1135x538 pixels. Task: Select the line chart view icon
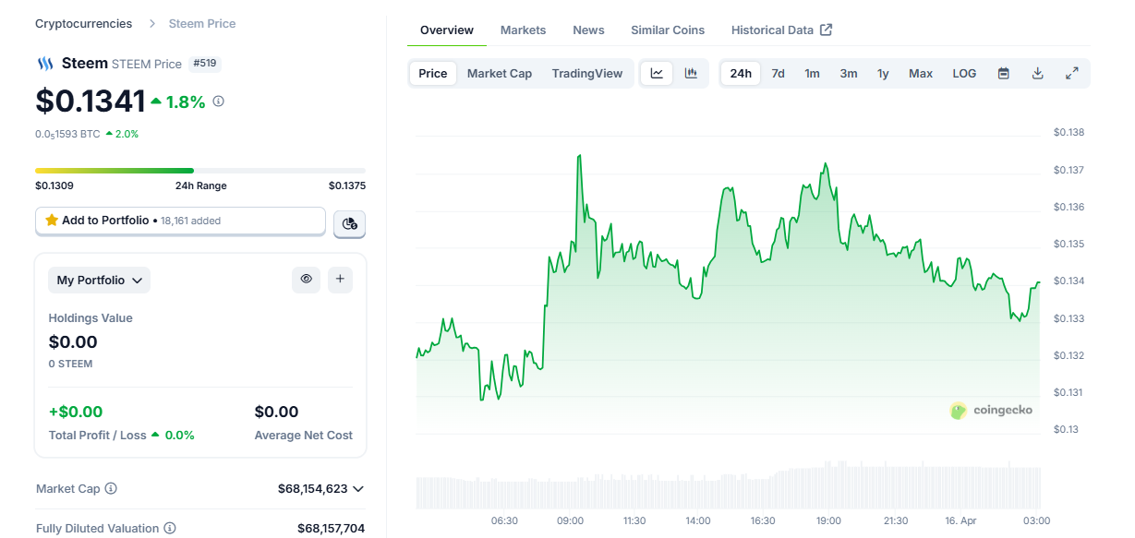point(657,74)
